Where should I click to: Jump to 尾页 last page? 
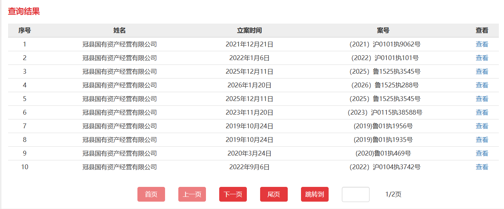pos(274,194)
